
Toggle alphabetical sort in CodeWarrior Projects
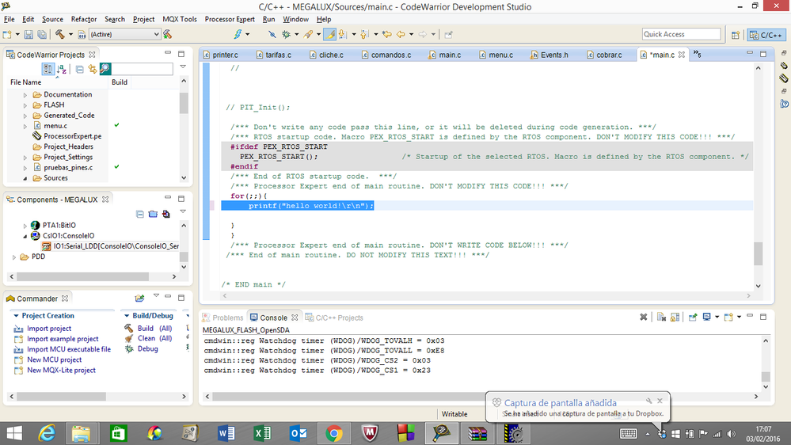click(62, 69)
